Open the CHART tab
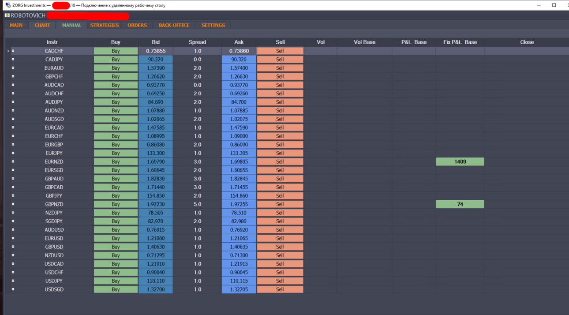The width and height of the screenshot is (569, 315). (x=42, y=25)
